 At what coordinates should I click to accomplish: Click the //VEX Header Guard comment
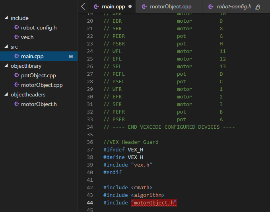click(x=131, y=142)
